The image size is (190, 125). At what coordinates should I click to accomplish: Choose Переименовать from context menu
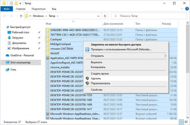(126, 83)
